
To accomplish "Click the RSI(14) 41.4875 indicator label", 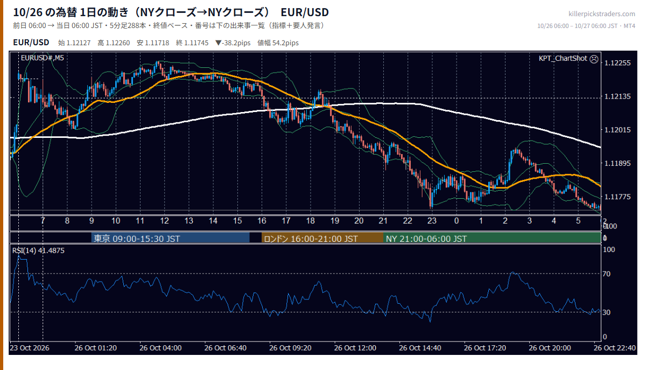I will coord(39,250).
